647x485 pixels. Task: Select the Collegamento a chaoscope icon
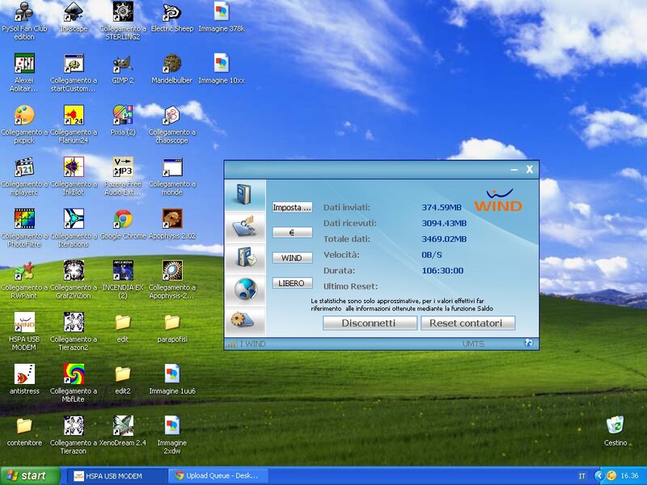click(x=172, y=124)
